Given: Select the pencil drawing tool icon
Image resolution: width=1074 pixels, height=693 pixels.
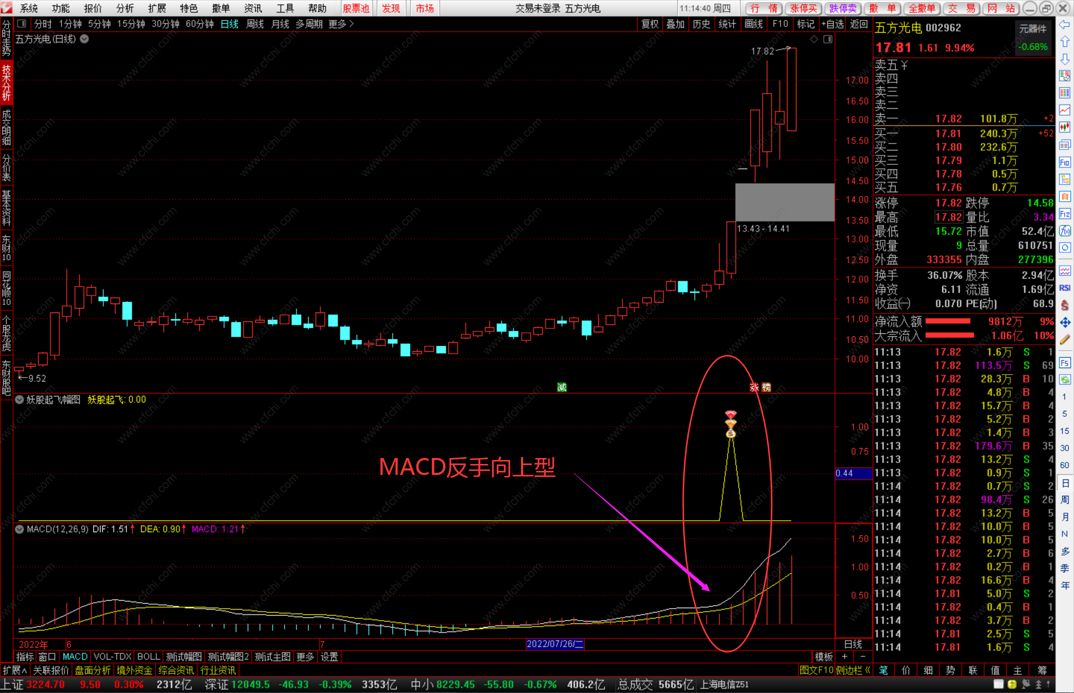Looking at the screenshot, I should (1065, 340).
